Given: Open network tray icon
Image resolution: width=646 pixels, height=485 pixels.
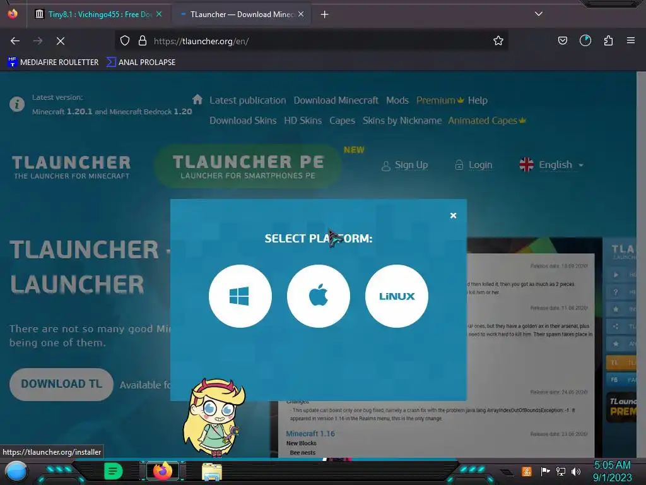Looking at the screenshot, I should (560, 471).
